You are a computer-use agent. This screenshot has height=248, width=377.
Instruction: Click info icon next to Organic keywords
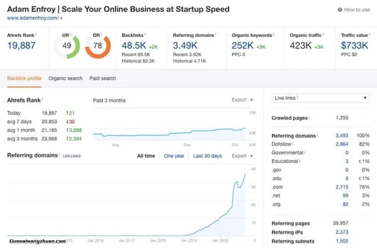tap(274, 34)
